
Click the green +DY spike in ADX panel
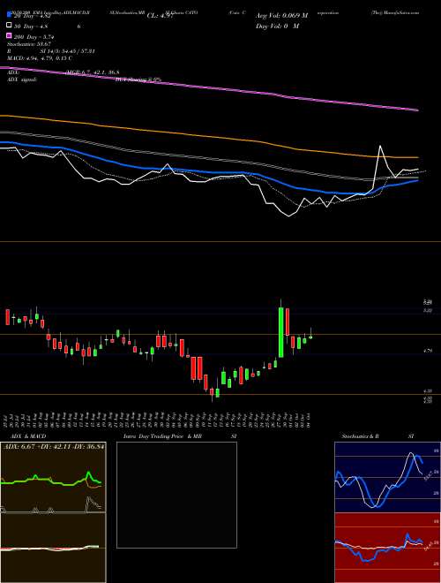pos(88,475)
